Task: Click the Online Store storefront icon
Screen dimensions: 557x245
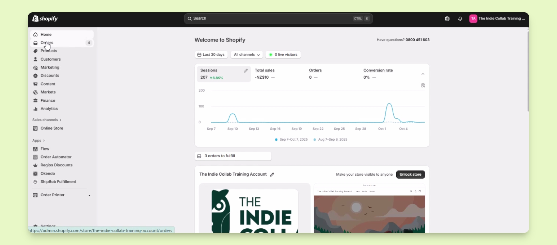Action: point(35,128)
